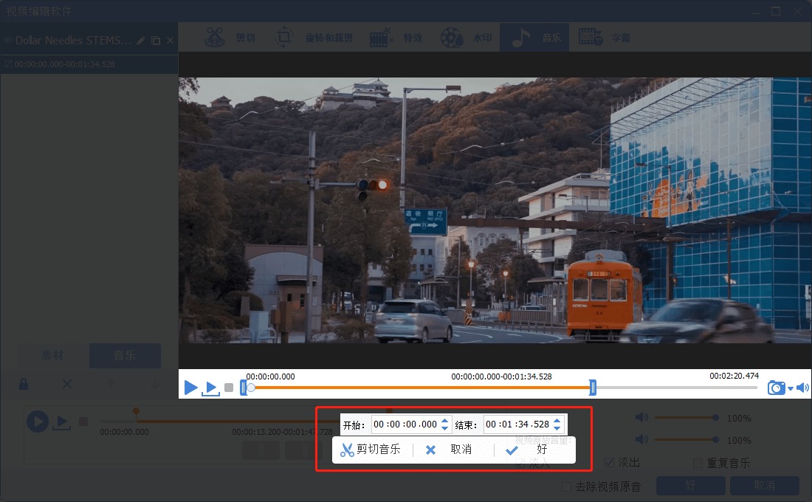Mute the preview player speaker icon
This screenshot has height=502, width=812.
[802, 388]
